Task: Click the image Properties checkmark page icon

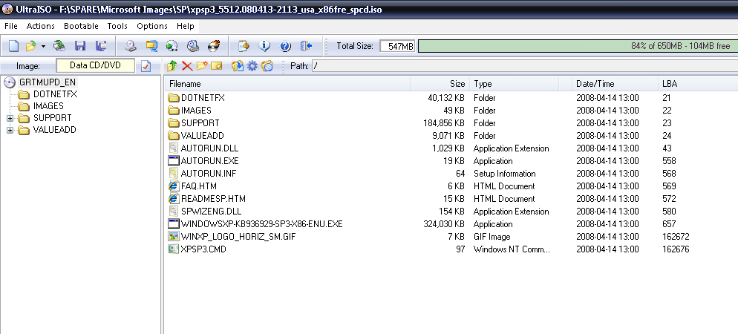Action: click(146, 66)
